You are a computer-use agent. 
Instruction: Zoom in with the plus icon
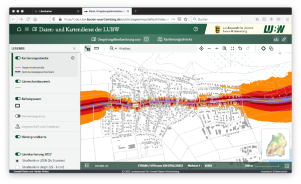point(217,48)
